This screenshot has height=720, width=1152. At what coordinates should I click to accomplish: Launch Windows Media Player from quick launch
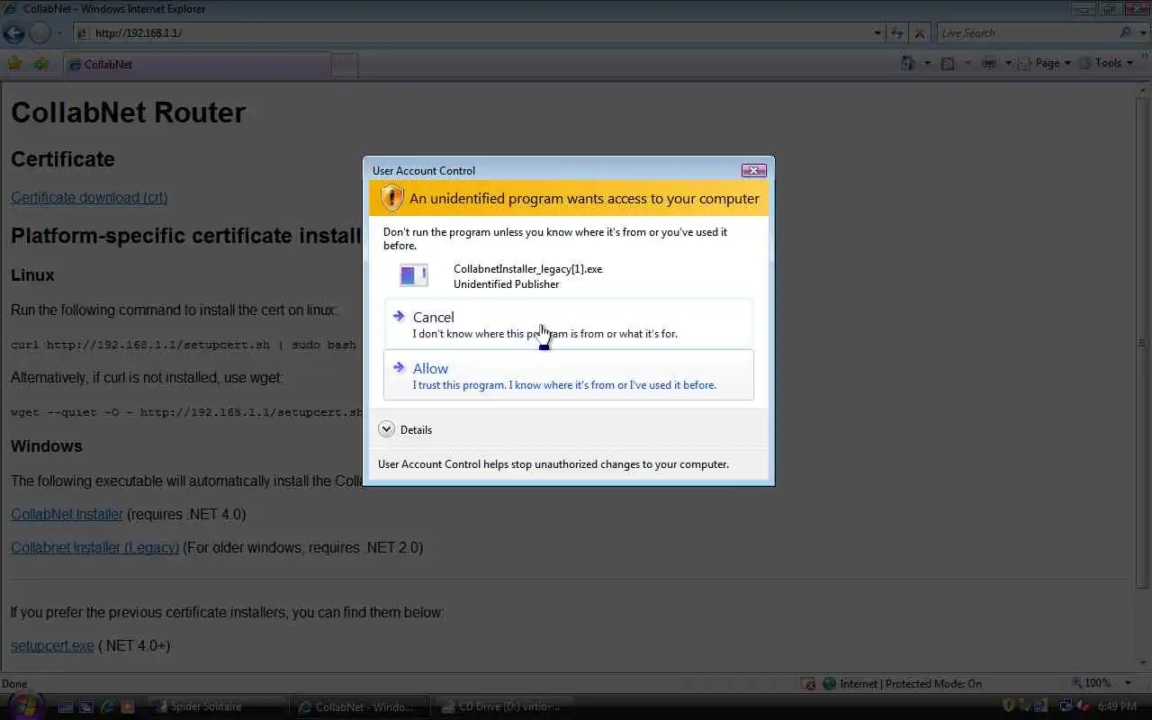128,706
